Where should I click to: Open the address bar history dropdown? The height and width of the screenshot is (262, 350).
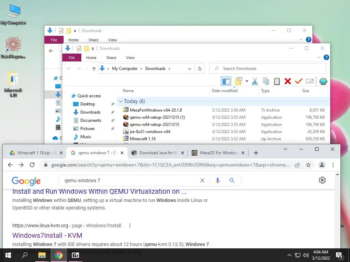189,69
